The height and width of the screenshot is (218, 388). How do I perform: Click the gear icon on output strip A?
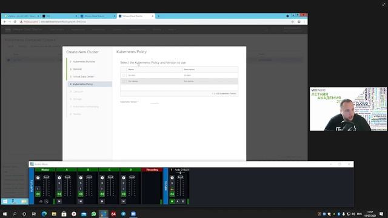(x=59, y=177)
